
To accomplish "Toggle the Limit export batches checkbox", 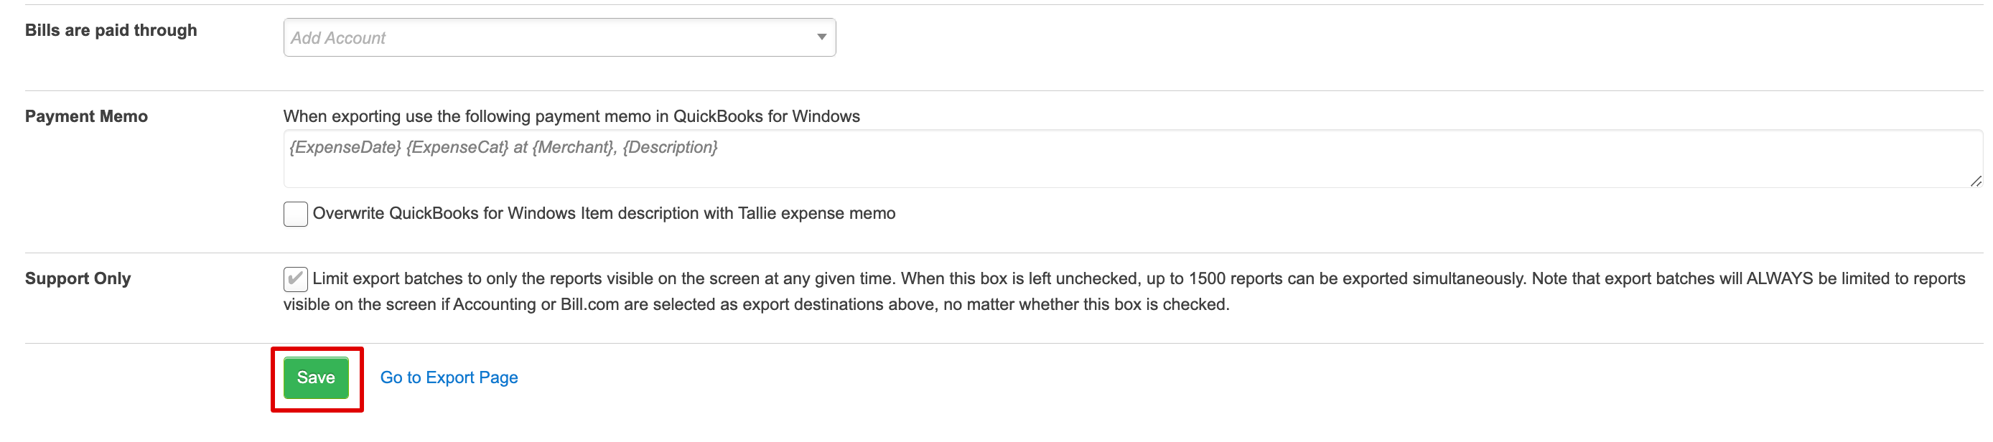I will click(296, 279).
